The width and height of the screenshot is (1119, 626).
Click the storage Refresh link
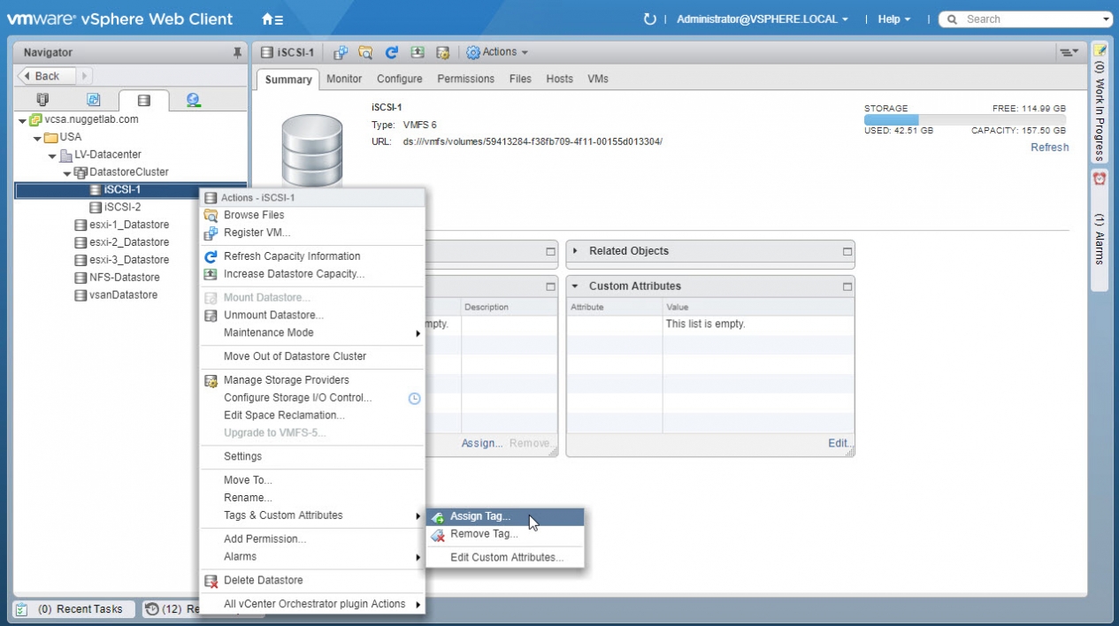pyautogui.click(x=1049, y=148)
